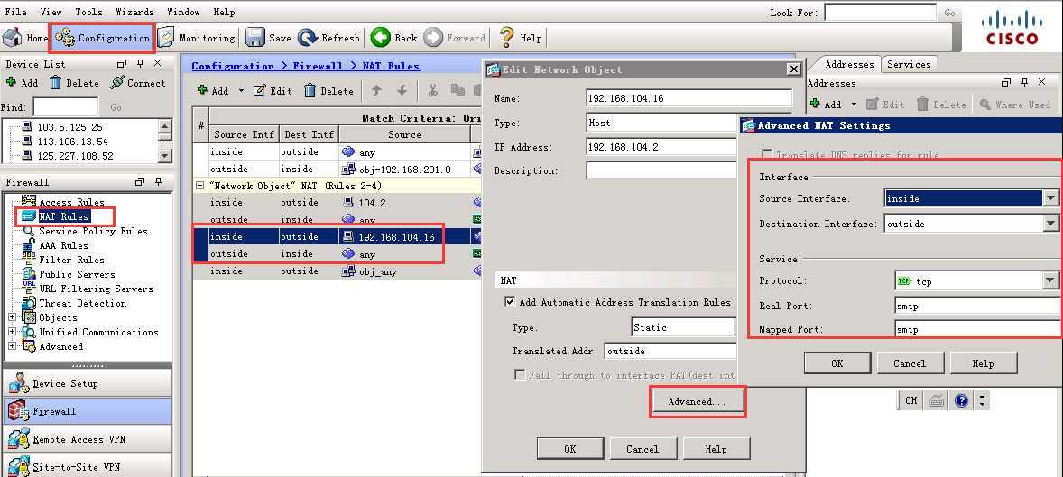
Task: Open the Wizards menu
Action: pyautogui.click(x=135, y=12)
